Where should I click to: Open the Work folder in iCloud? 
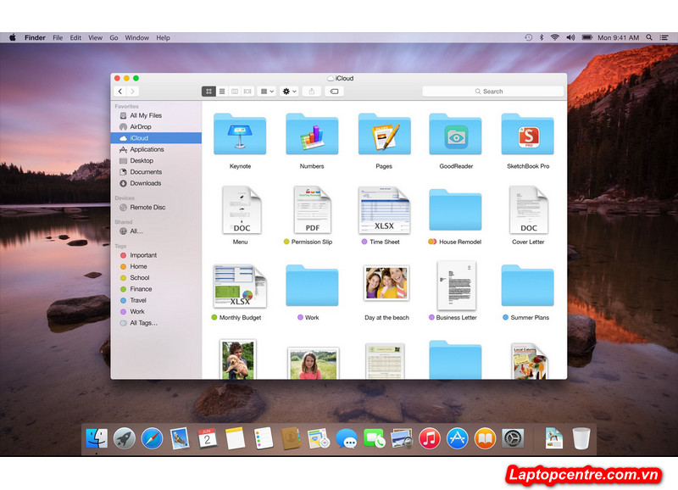coord(312,286)
